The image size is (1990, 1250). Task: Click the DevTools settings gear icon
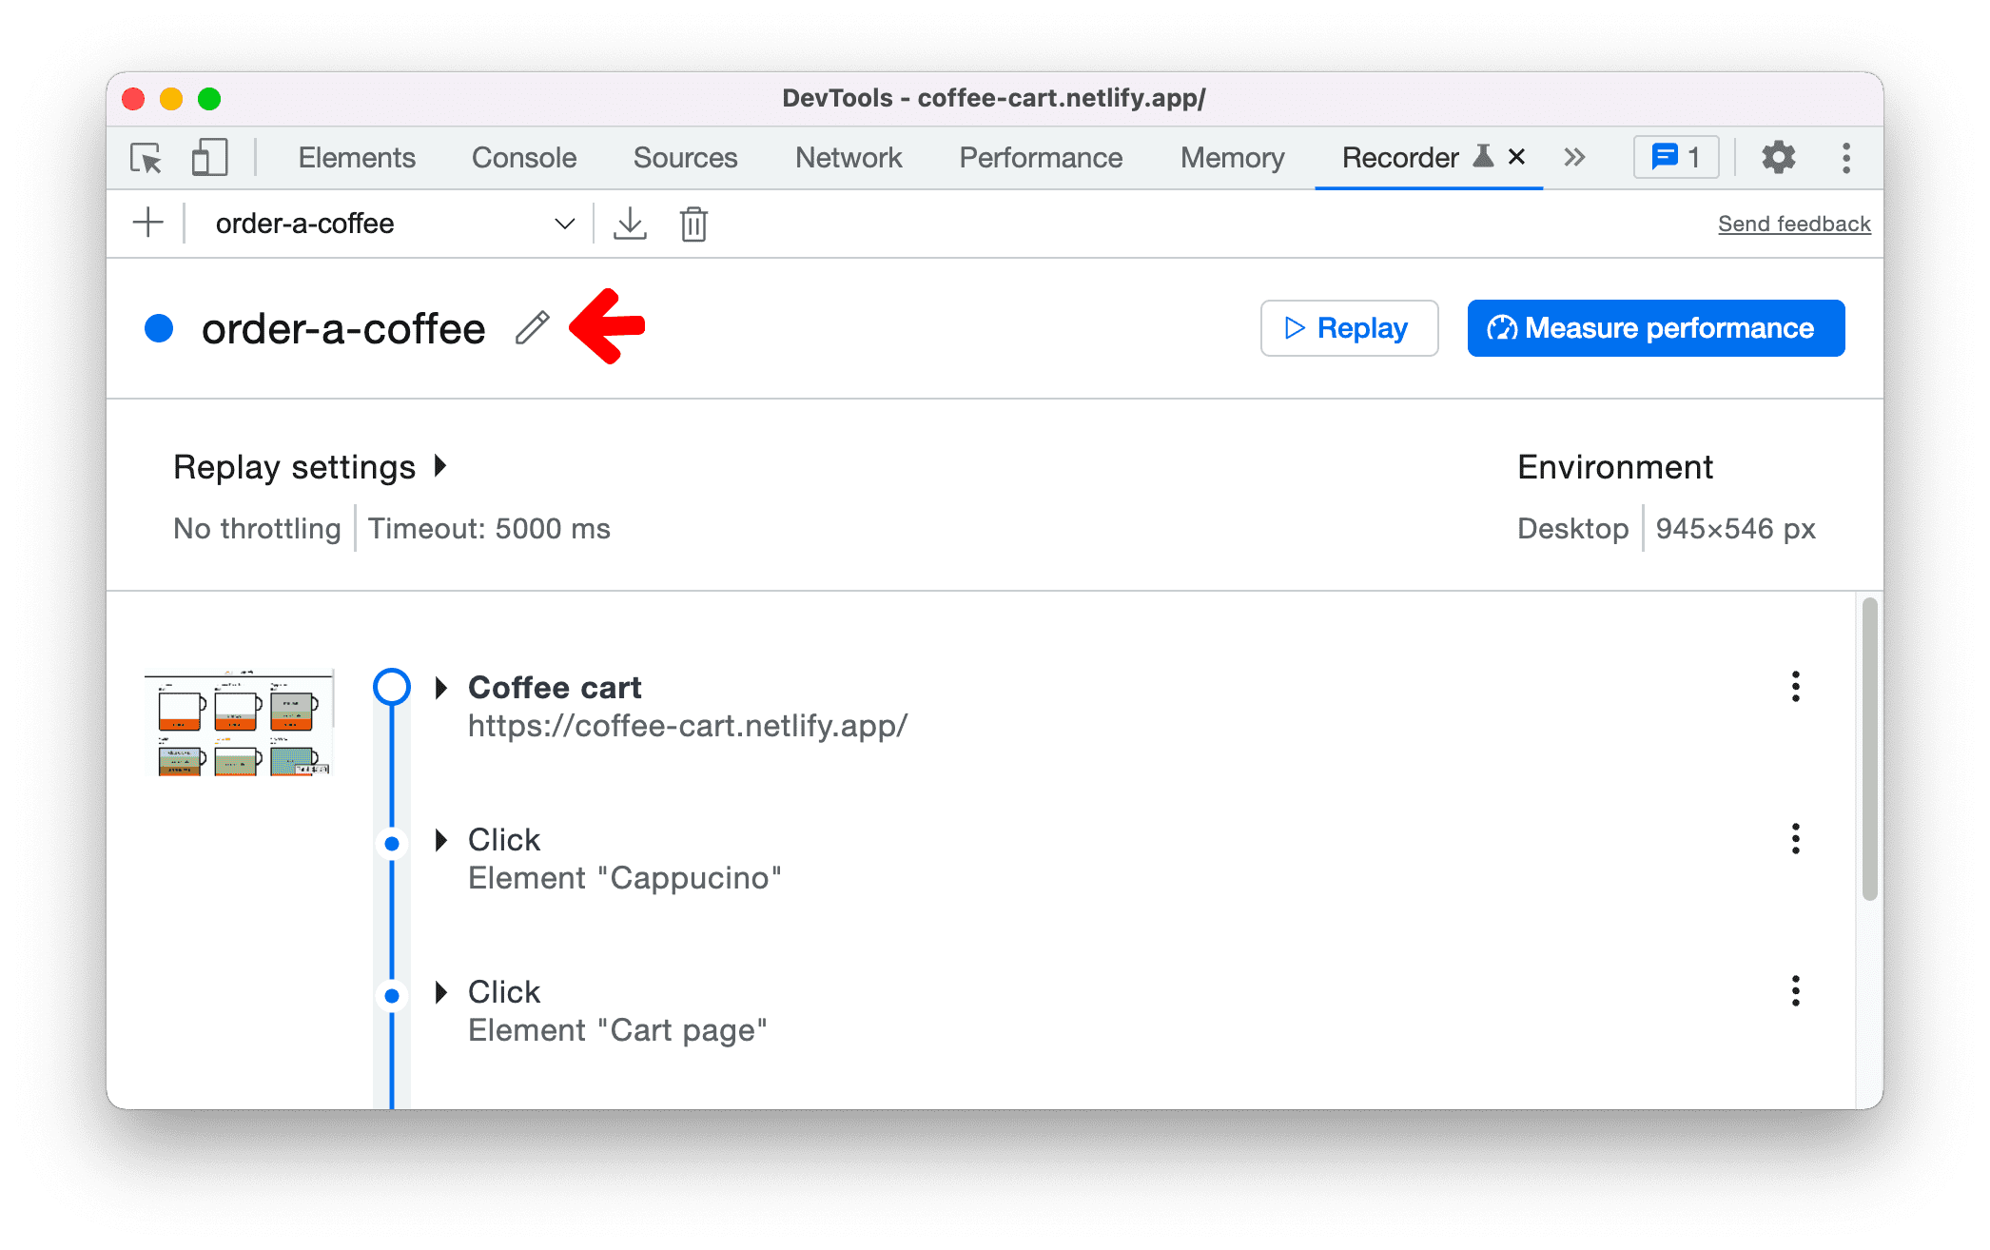click(x=1774, y=157)
